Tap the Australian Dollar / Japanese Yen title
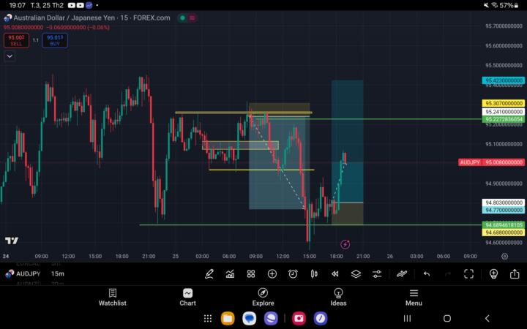The width and height of the screenshot is (527, 329). 64,18
